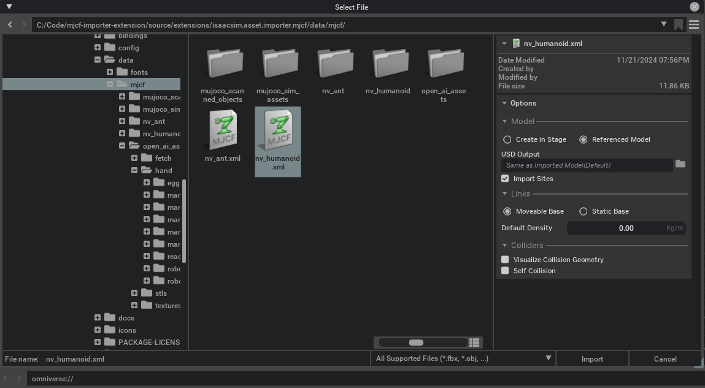Browse for USD Output location via folder icon
Viewport: 705px width, 388px height.
pyautogui.click(x=680, y=165)
